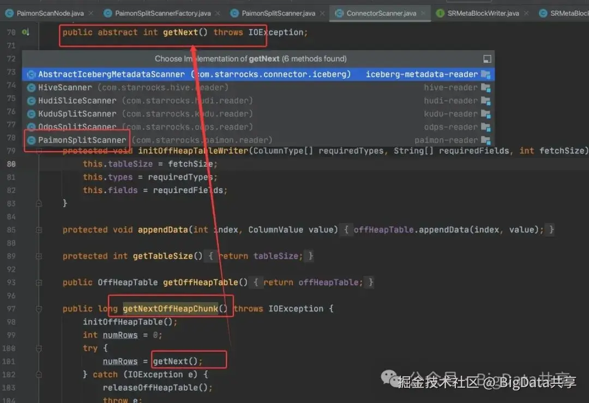Click the IOException type on line 97

click(x=296, y=309)
